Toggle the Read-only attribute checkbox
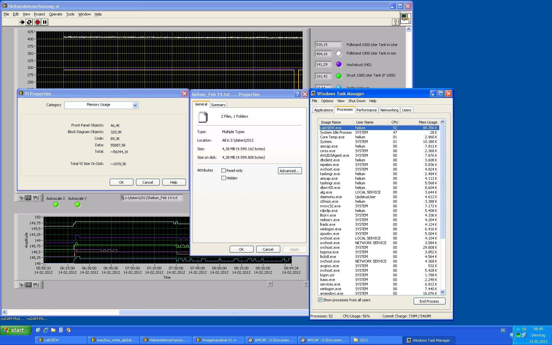552x345 pixels. tap(224, 171)
